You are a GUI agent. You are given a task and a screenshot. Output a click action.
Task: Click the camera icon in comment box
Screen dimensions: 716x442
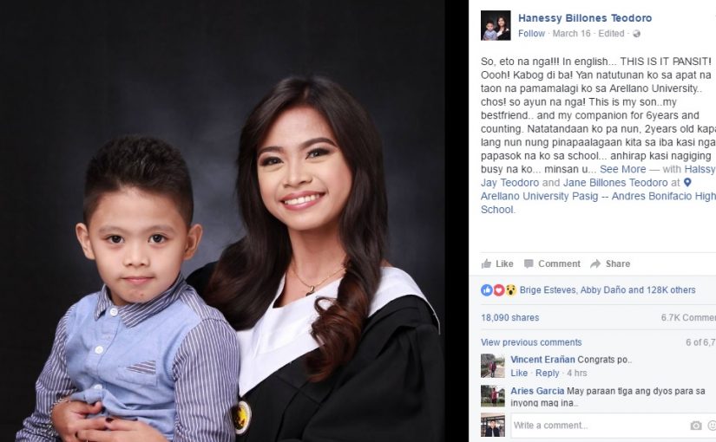[696, 426]
